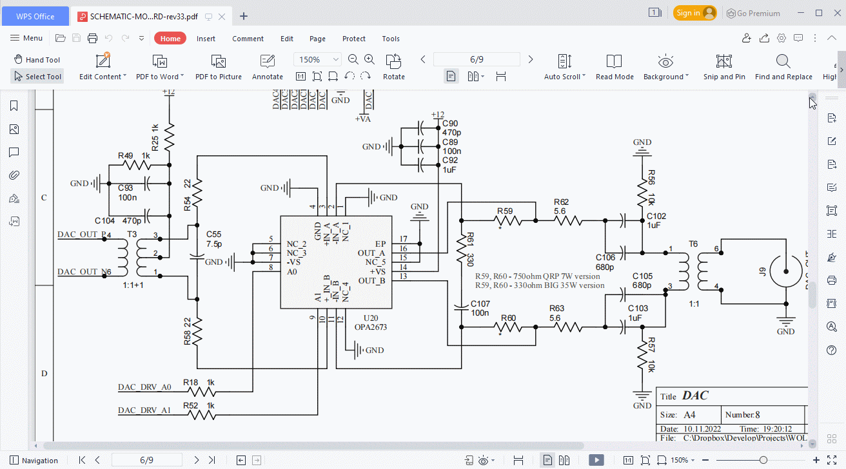Viewport: 846px width, 469px height.
Task: Activate the Select Tool
Action: [x=37, y=77]
